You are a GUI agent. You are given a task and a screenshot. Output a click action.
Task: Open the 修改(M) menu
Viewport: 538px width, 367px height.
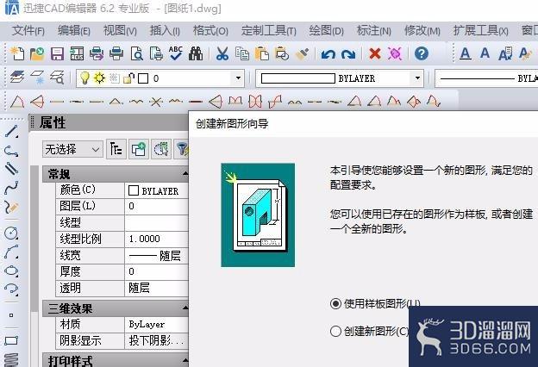coord(422,31)
